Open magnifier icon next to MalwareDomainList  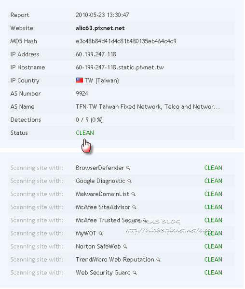[x=134, y=195]
